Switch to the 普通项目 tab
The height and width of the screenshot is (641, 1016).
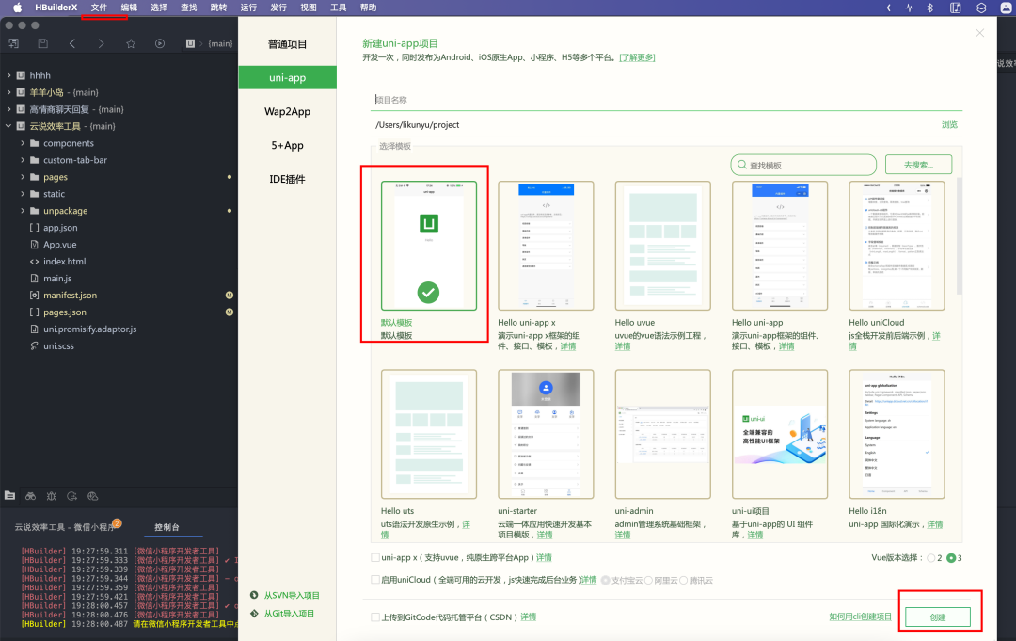click(x=287, y=44)
